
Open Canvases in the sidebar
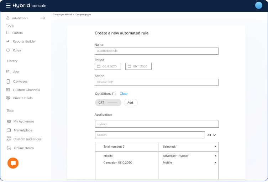20,82
